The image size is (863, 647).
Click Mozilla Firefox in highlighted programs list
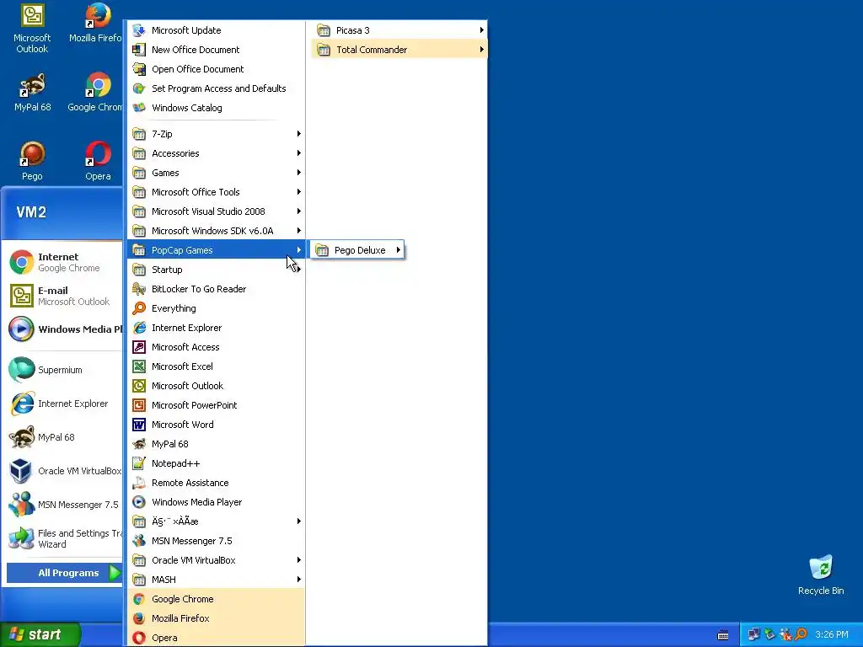(x=216, y=618)
